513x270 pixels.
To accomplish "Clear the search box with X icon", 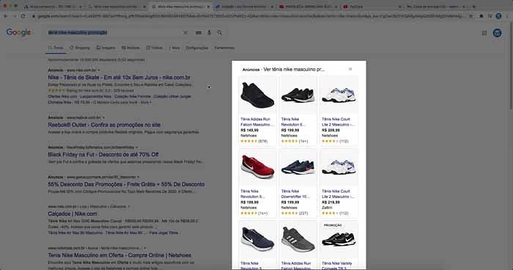I will [185, 33].
